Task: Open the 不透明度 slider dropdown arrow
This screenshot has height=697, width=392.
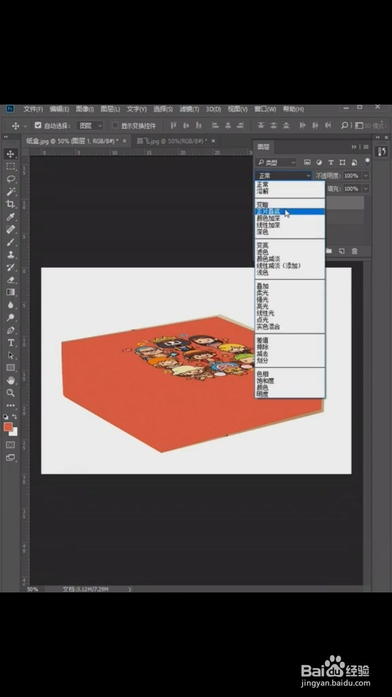Action: [x=365, y=176]
